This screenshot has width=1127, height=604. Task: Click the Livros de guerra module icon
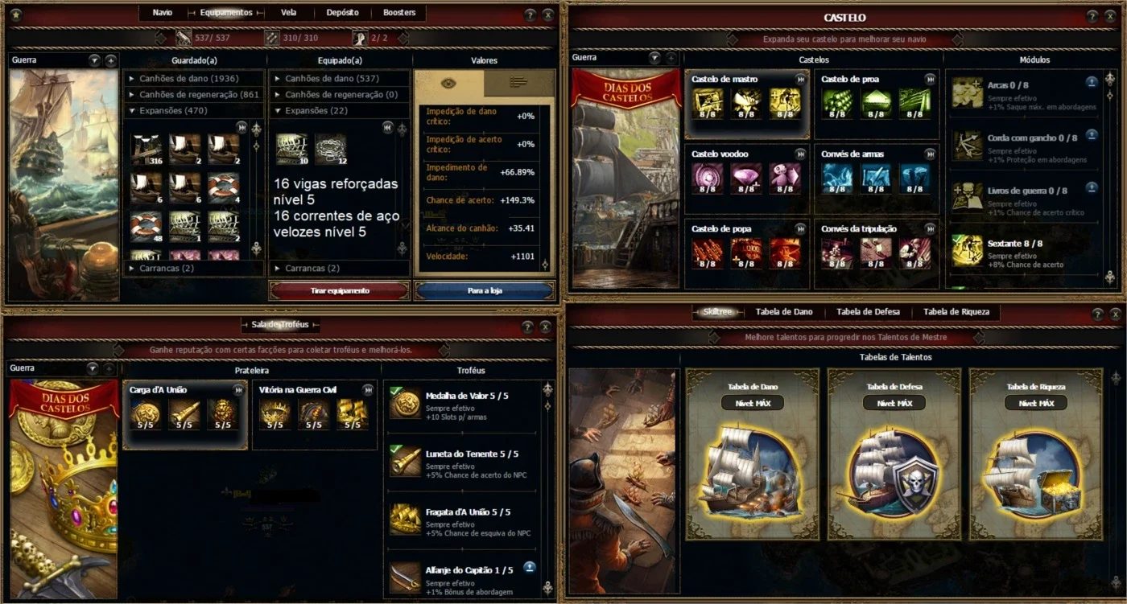pyautogui.click(x=967, y=198)
